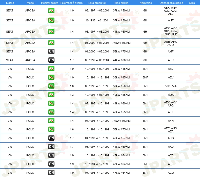Click the petrol icon for the Arosa 74kW / 100KM
This screenshot has width=200, height=177.
[x=51, y=43]
